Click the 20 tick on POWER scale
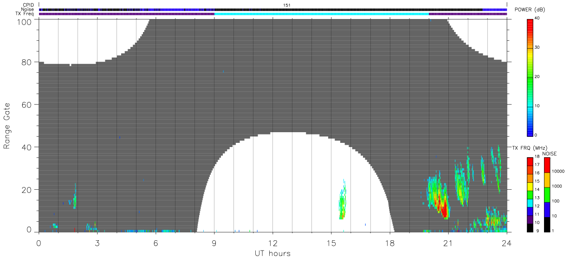This screenshot has width=570, height=263. pyautogui.click(x=537, y=77)
